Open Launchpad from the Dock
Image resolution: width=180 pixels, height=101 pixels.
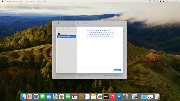pyautogui.click(x=30, y=97)
